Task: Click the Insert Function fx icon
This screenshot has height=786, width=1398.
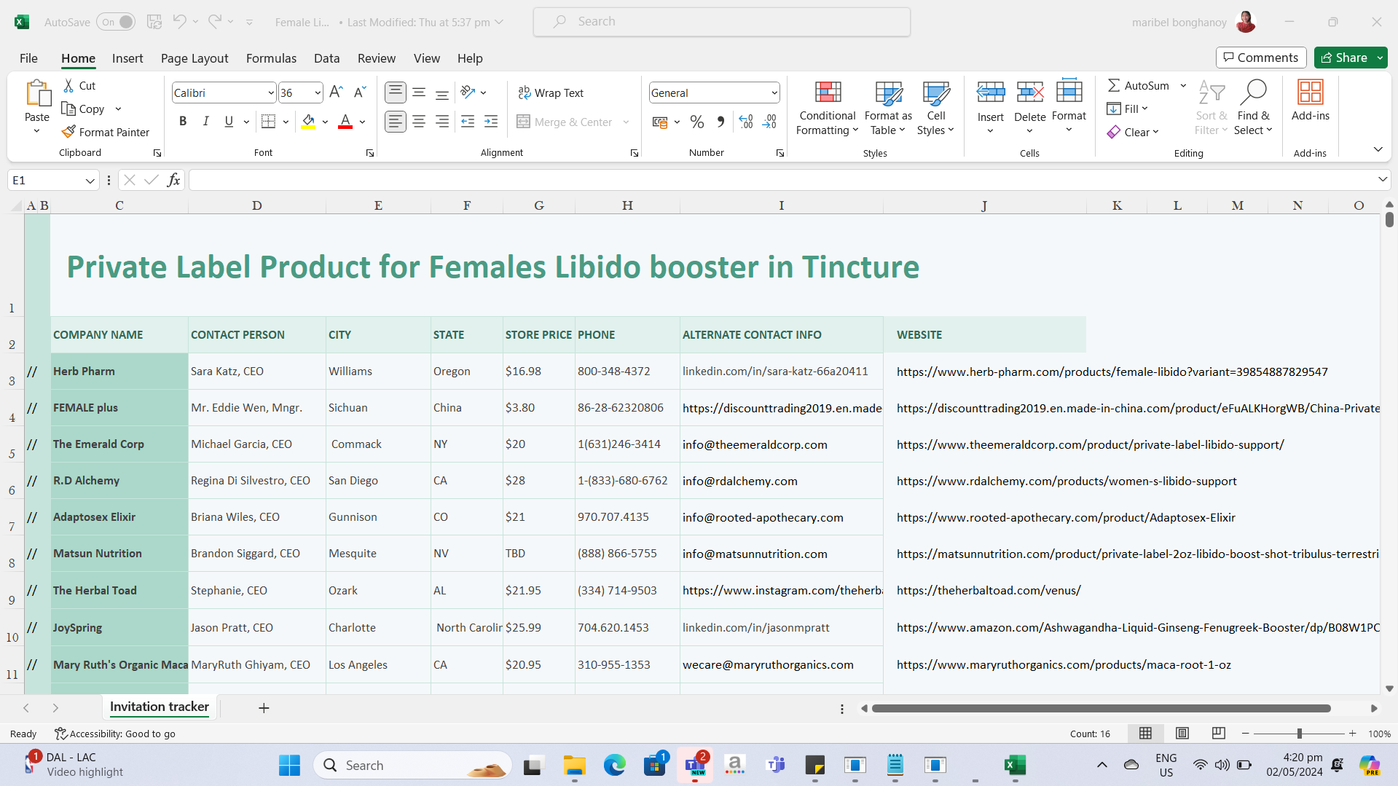Action: (x=173, y=180)
